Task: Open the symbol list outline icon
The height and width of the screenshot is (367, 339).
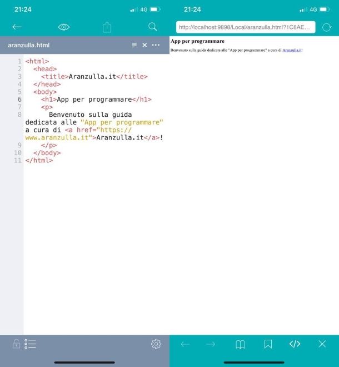Action: 30,344
